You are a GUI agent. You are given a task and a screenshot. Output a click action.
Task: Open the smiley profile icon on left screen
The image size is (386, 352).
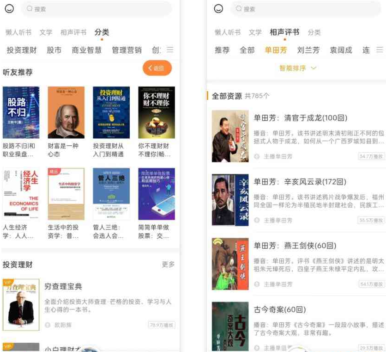[x=9, y=9]
